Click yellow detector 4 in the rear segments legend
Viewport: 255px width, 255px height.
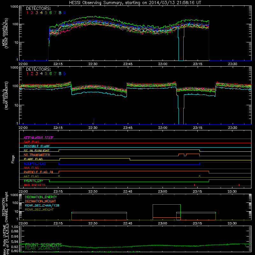[41, 74]
